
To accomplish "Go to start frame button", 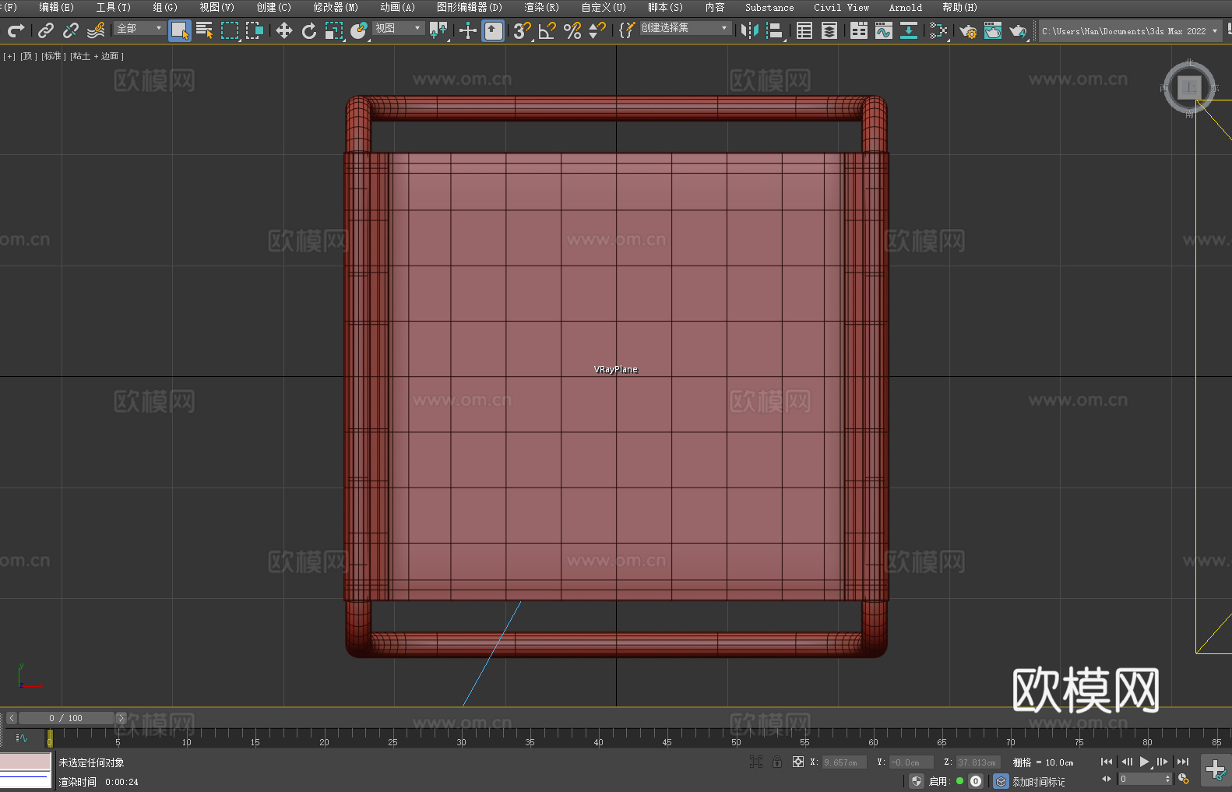I will (1107, 762).
